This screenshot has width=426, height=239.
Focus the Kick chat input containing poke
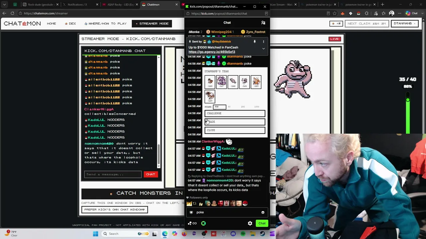(227, 212)
